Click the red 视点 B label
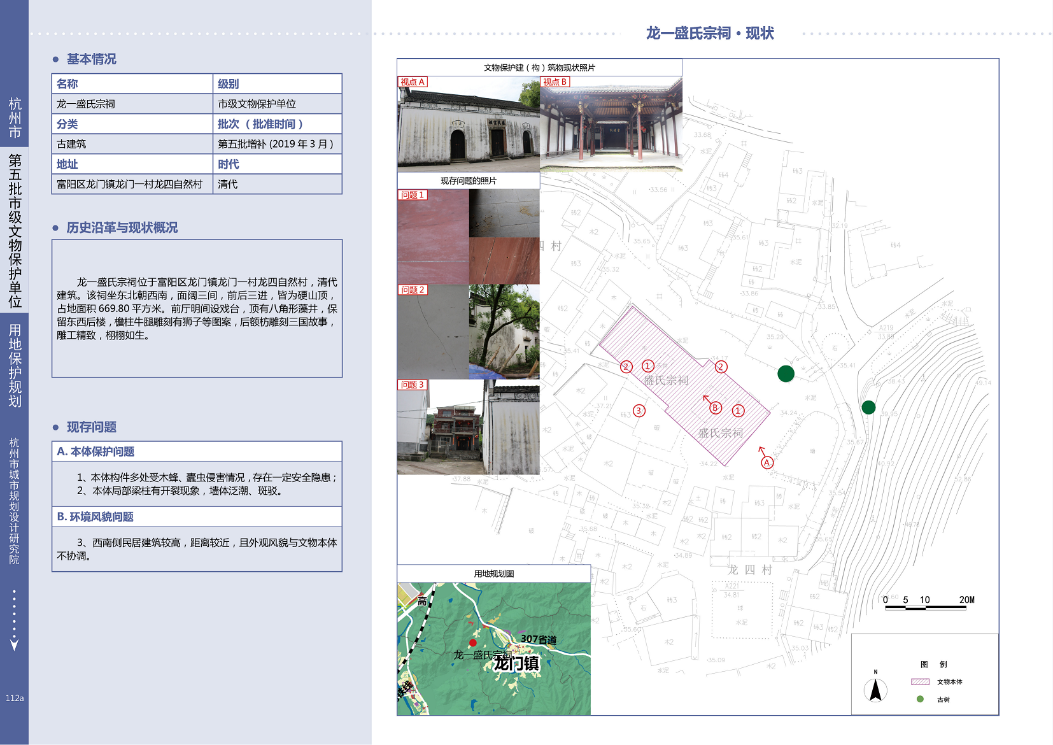 (x=555, y=82)
